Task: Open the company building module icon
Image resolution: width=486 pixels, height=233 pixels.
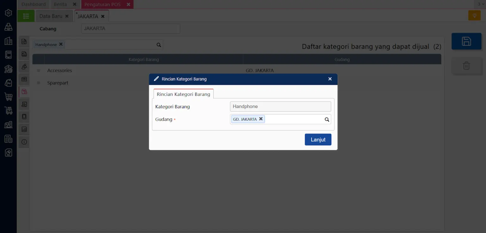Action: point(8,41)
